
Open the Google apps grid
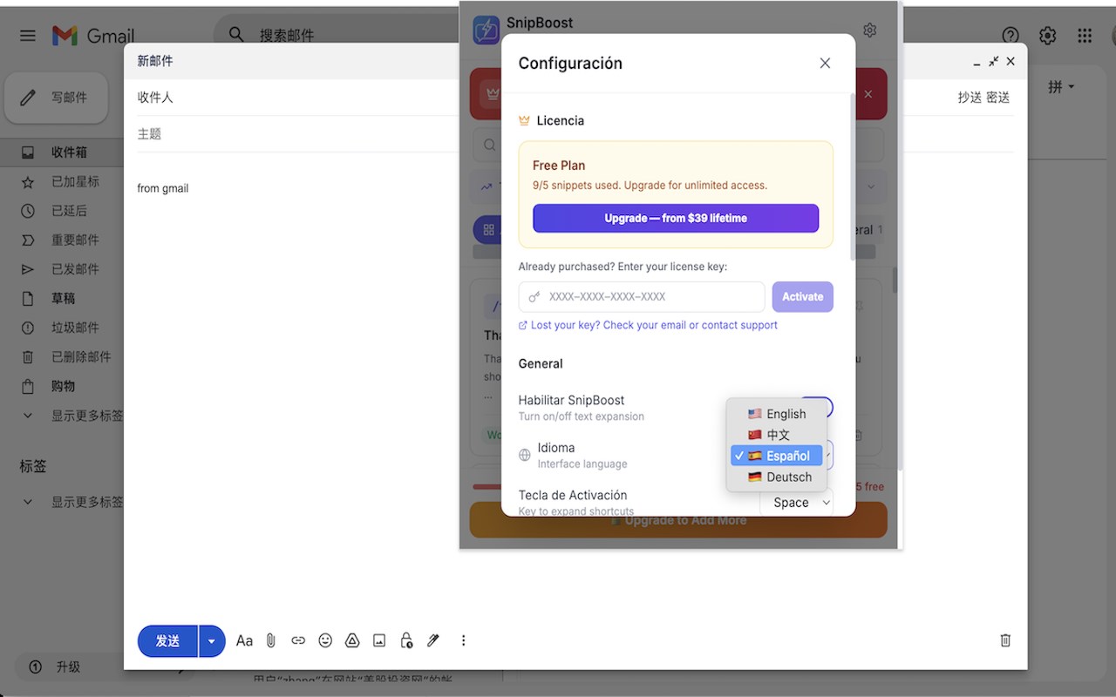(x=1085, y=36)
